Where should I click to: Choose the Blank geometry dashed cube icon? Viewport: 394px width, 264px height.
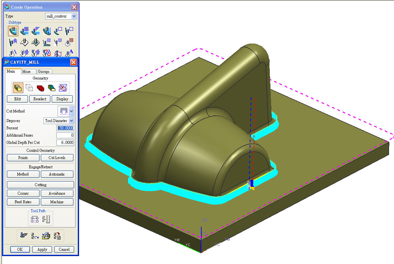[x=29, y=88]
